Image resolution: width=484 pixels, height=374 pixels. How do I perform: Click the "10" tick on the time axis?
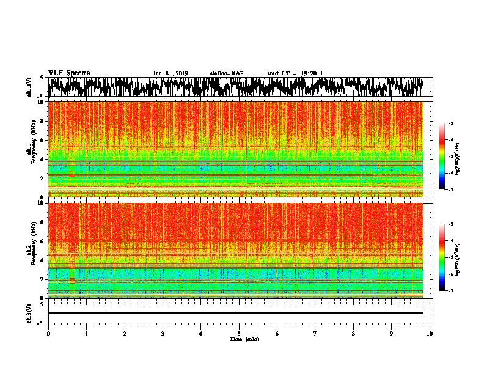click(430, 334)
